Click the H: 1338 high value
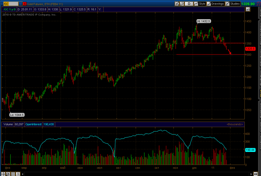The width and height of the screenshot is (261, 176). tap(53, 9)
